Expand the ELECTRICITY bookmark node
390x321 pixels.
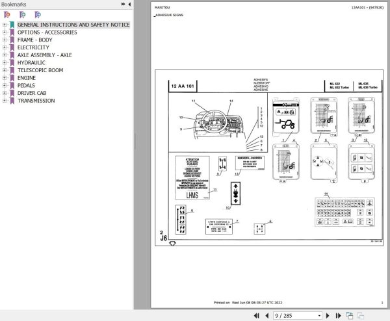tap(5, 47)
